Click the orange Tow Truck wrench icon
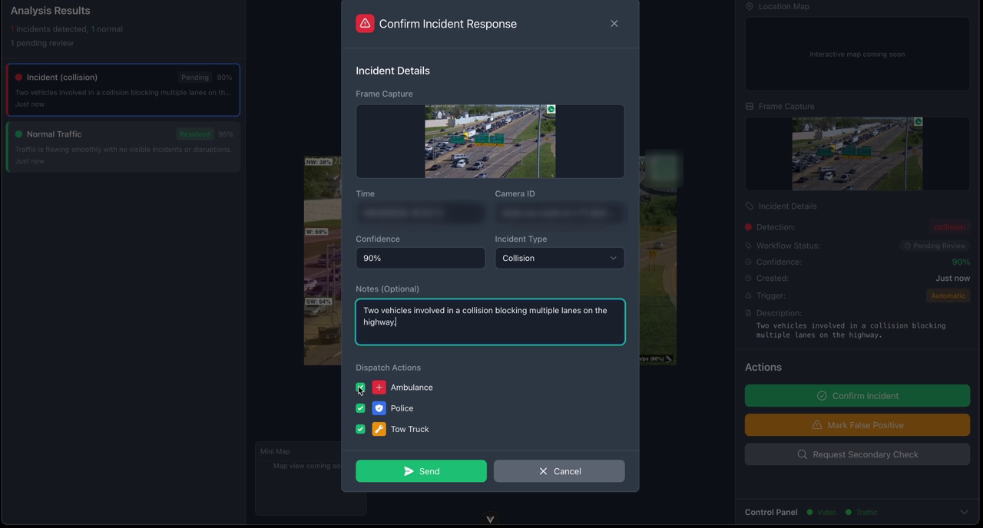Viewport: 983px width, 528px height. pyautogui.click(x=379, y=429)
